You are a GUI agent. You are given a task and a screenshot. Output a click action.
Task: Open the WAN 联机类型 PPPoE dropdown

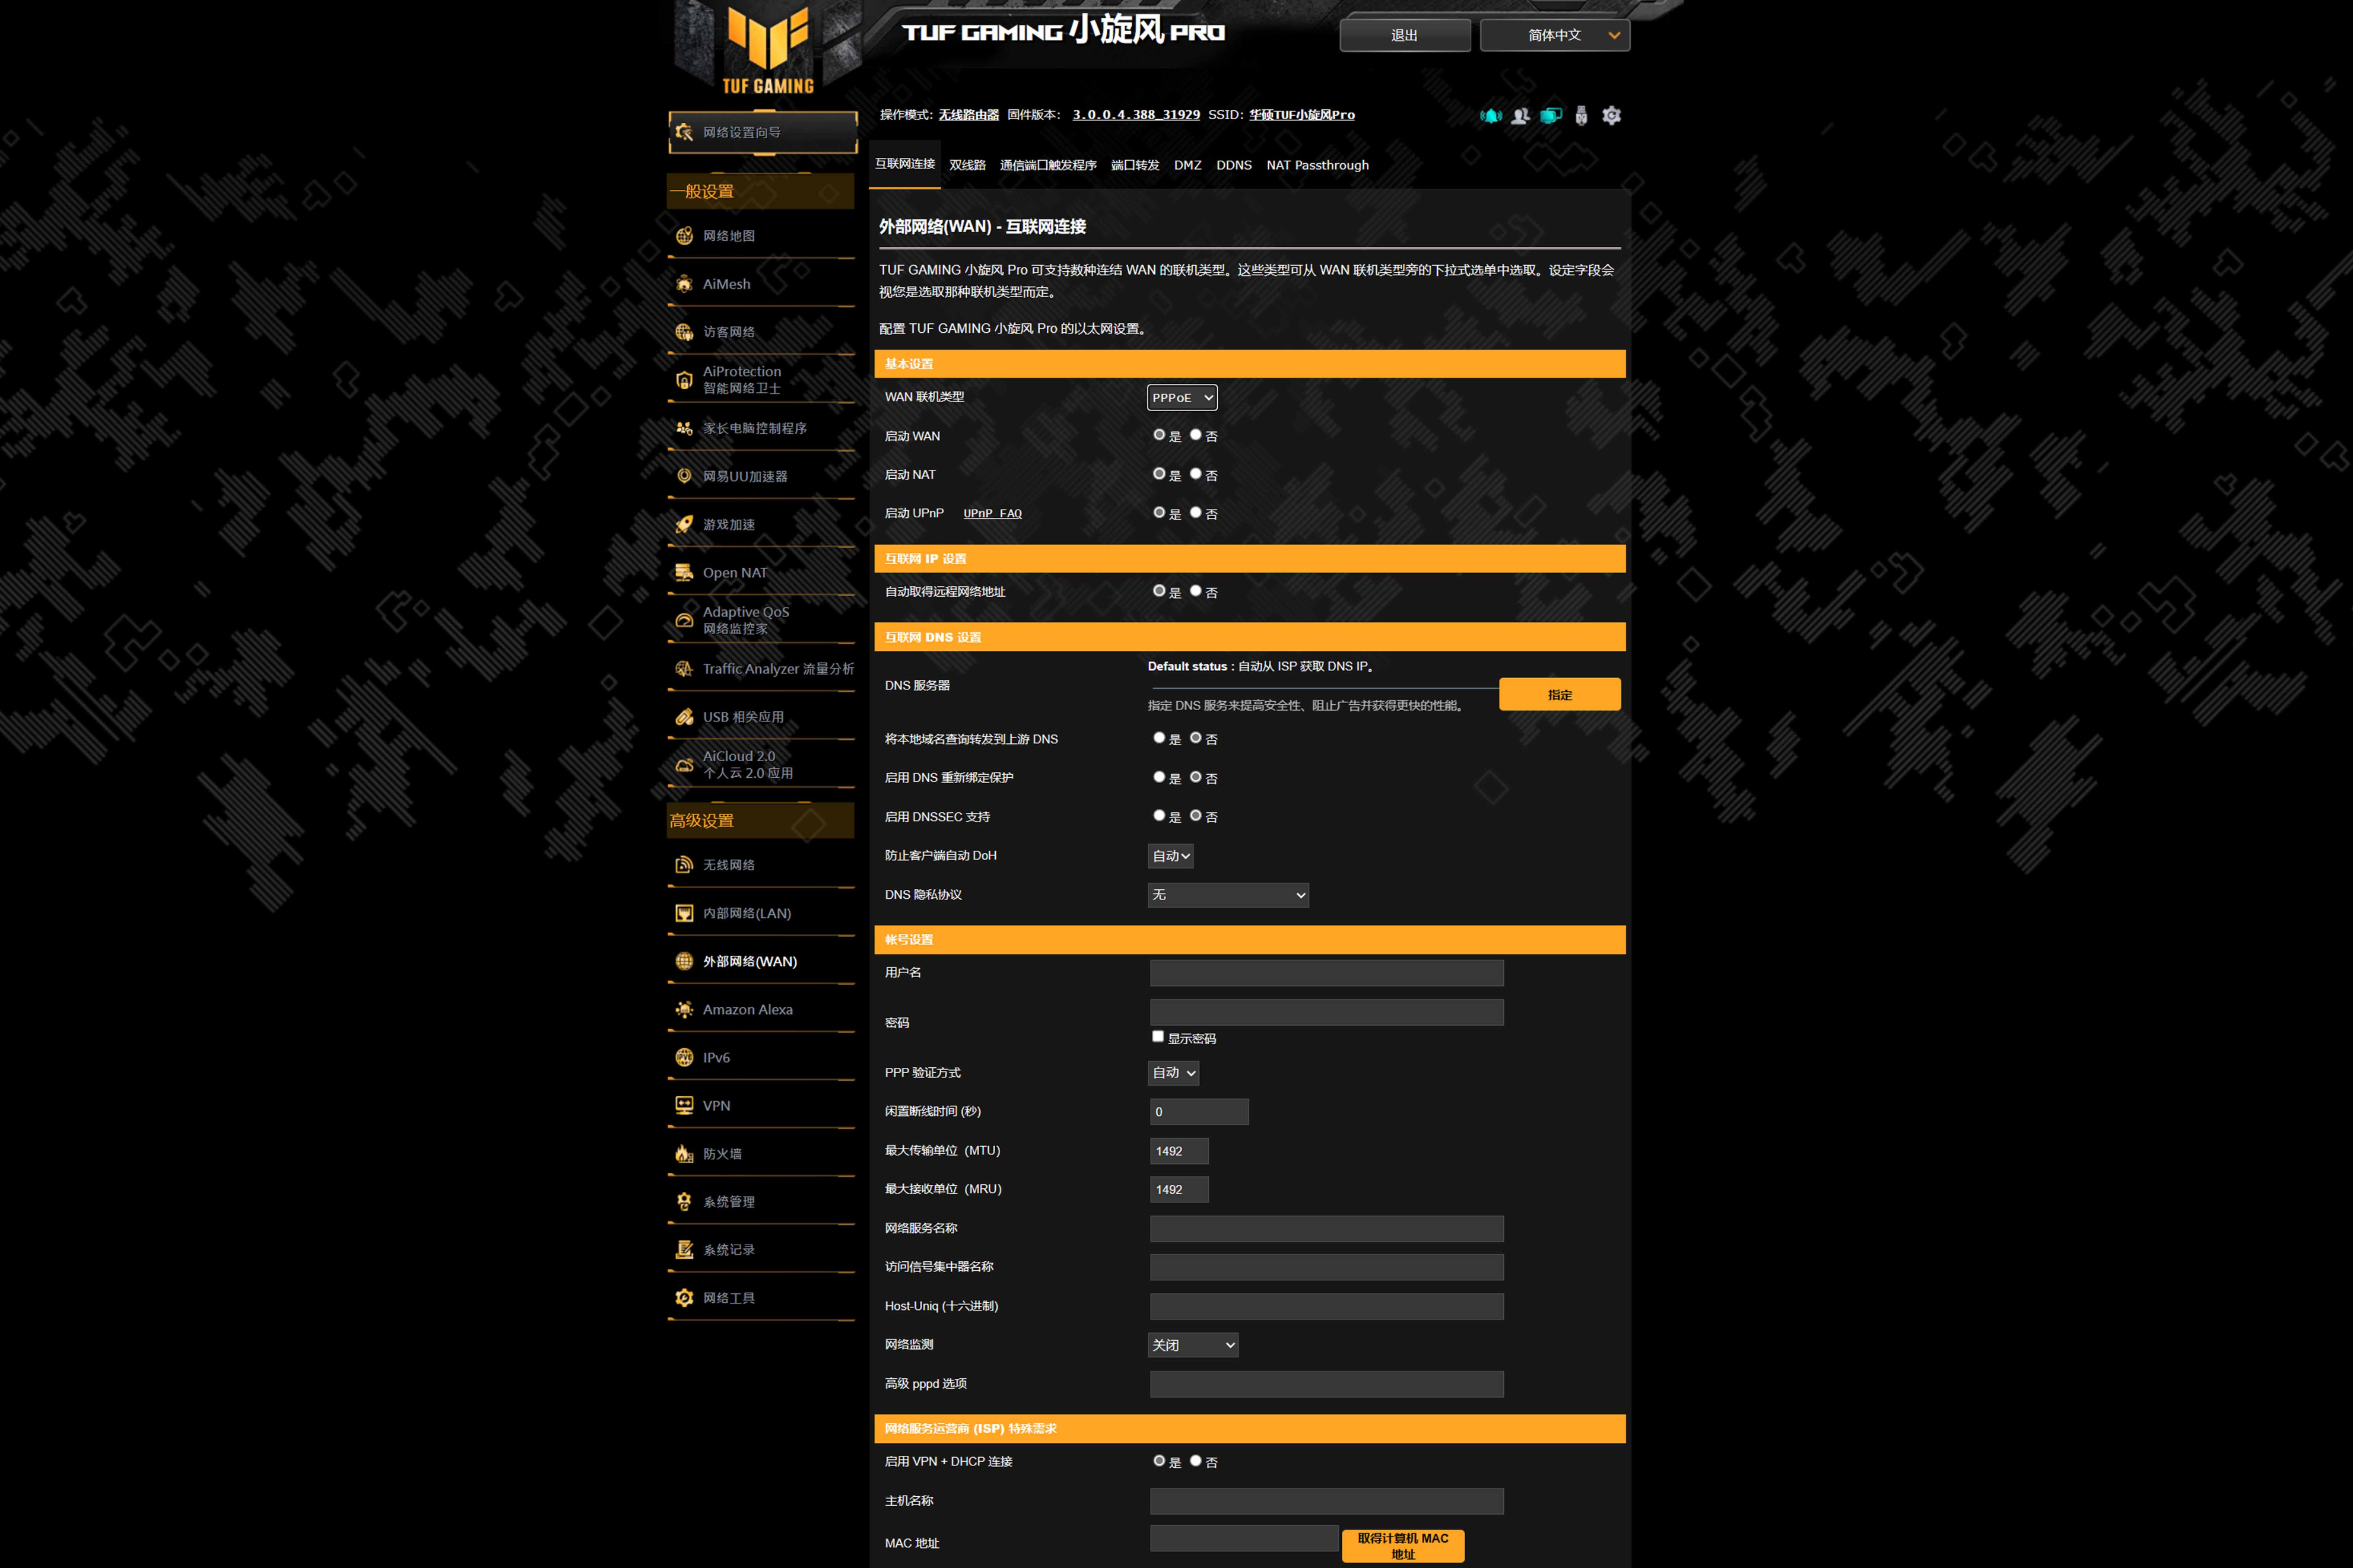click(1181, 398)
